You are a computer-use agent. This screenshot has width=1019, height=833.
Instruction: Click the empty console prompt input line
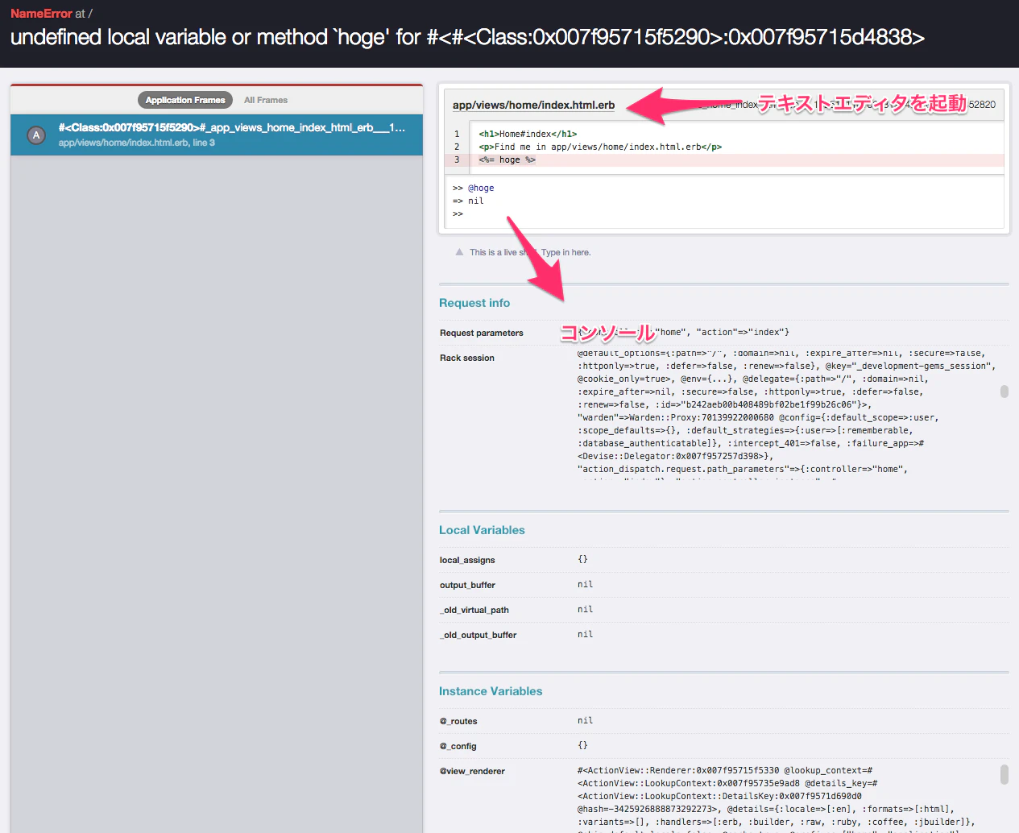pos(725,213)
